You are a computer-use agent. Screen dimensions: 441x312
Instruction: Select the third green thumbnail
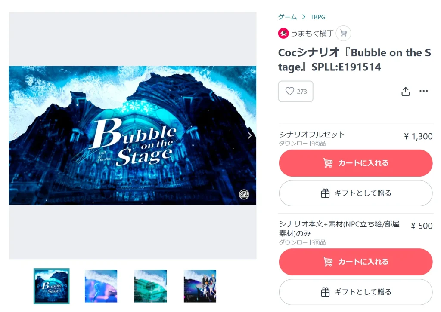click(150, 286)
